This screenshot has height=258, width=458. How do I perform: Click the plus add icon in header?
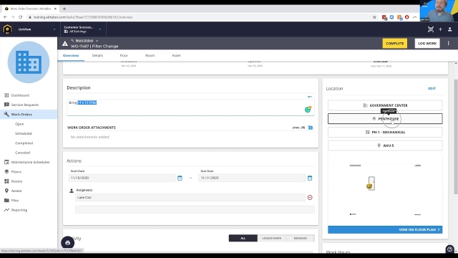click(440, 29)
